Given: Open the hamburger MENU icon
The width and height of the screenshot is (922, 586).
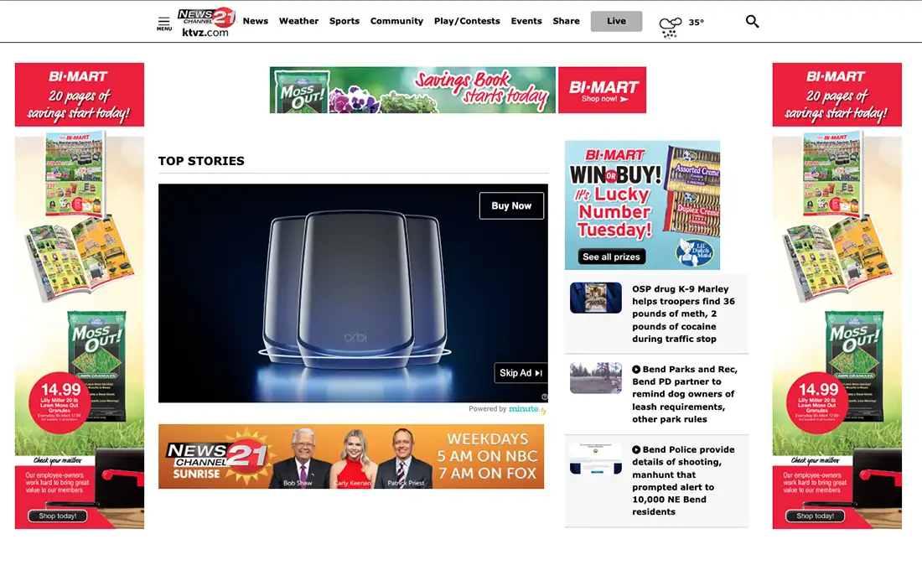Looking at the screenshot, I should click(x=164, y=23).
